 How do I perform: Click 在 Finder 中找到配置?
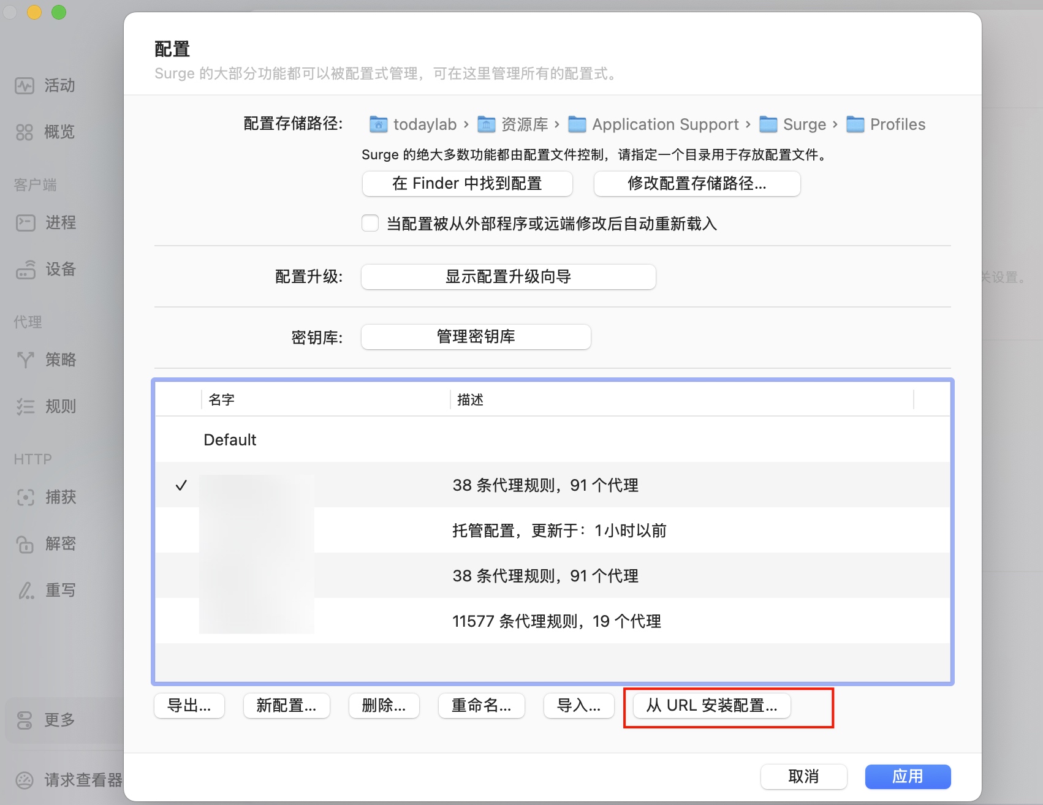(467, 183)
